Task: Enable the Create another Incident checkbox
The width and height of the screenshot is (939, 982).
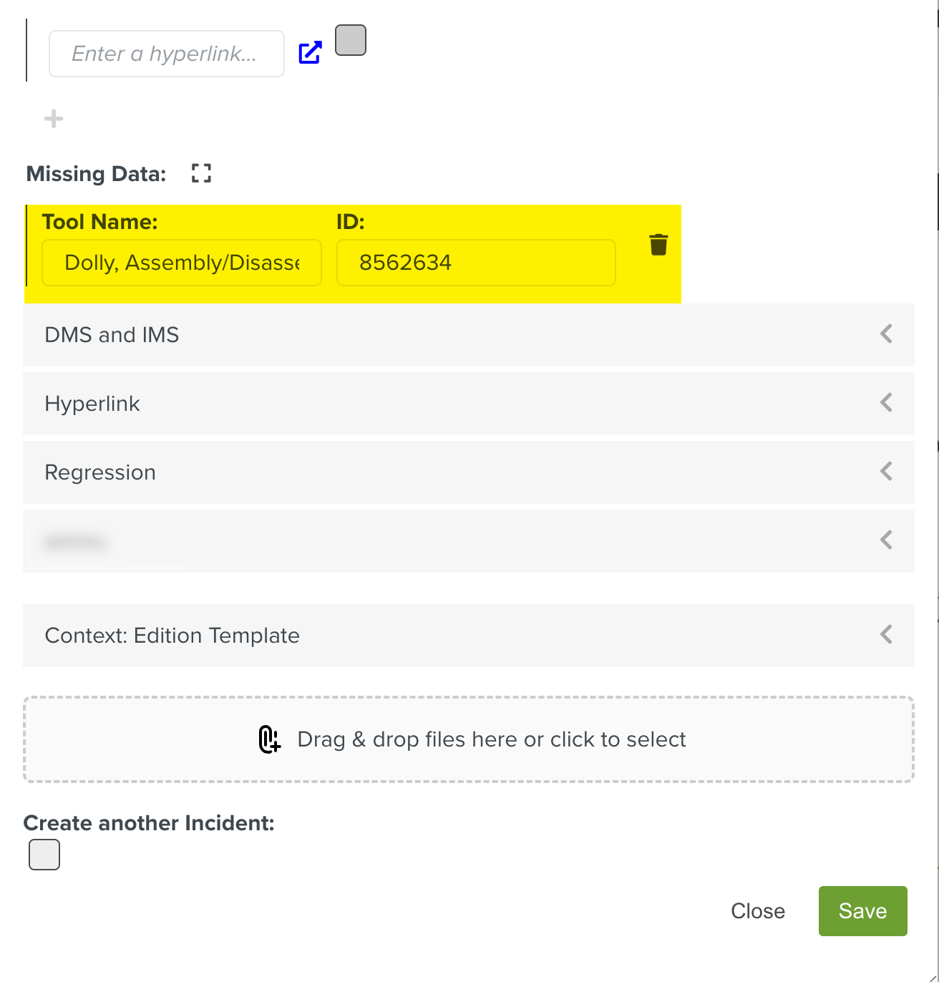Action: [44, 855]
